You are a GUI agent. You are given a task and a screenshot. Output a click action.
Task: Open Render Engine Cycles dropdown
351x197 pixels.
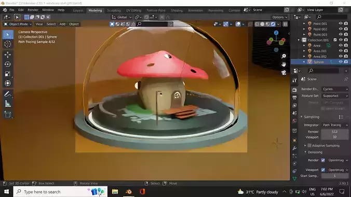click(x=335, y=89)
